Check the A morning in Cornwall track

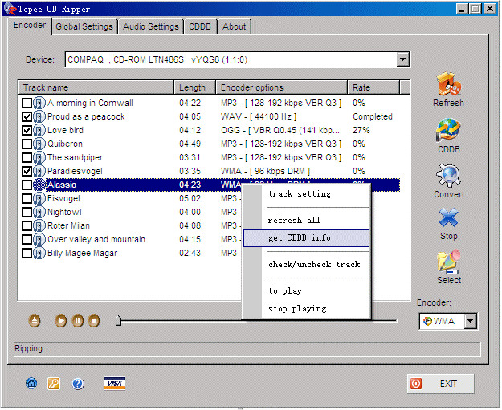[27, 103]
